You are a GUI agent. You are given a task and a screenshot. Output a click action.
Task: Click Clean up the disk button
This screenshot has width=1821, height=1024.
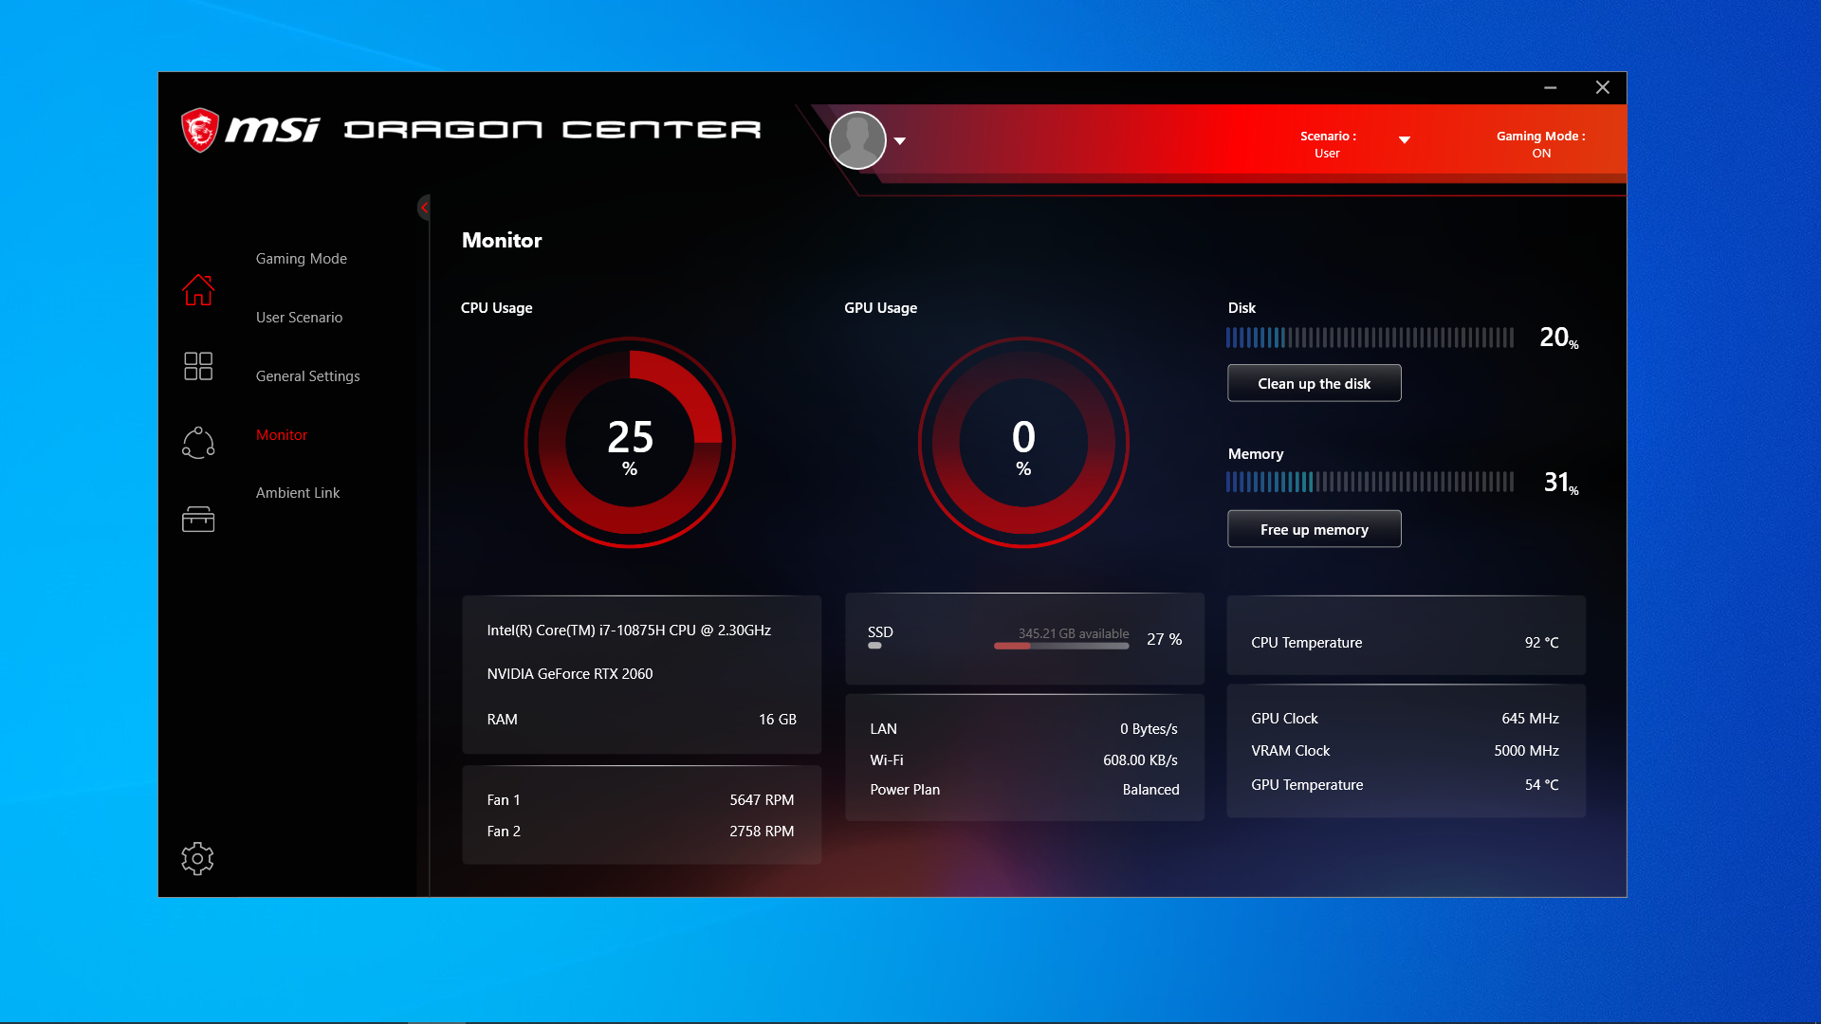point(1315,383)
